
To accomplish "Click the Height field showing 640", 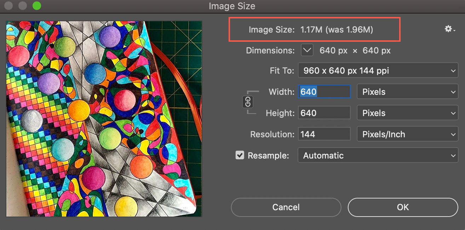I will [324, 113].
